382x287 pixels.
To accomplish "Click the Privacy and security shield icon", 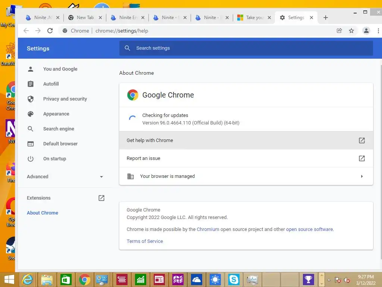I will click(31, 99).
